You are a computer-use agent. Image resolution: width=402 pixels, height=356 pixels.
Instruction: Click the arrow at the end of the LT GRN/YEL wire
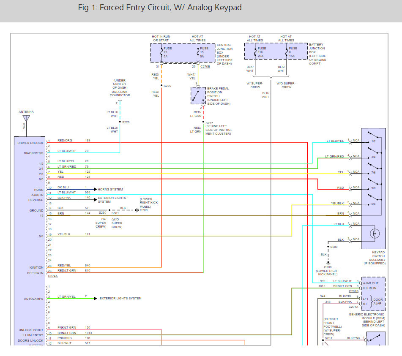tap(96, 299)
